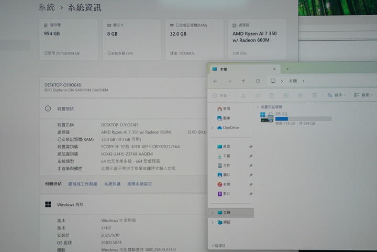The image size is (377, 252).
Task: Open OneDrive in the Explorer sidebar
Action: (x=228, y=128)
